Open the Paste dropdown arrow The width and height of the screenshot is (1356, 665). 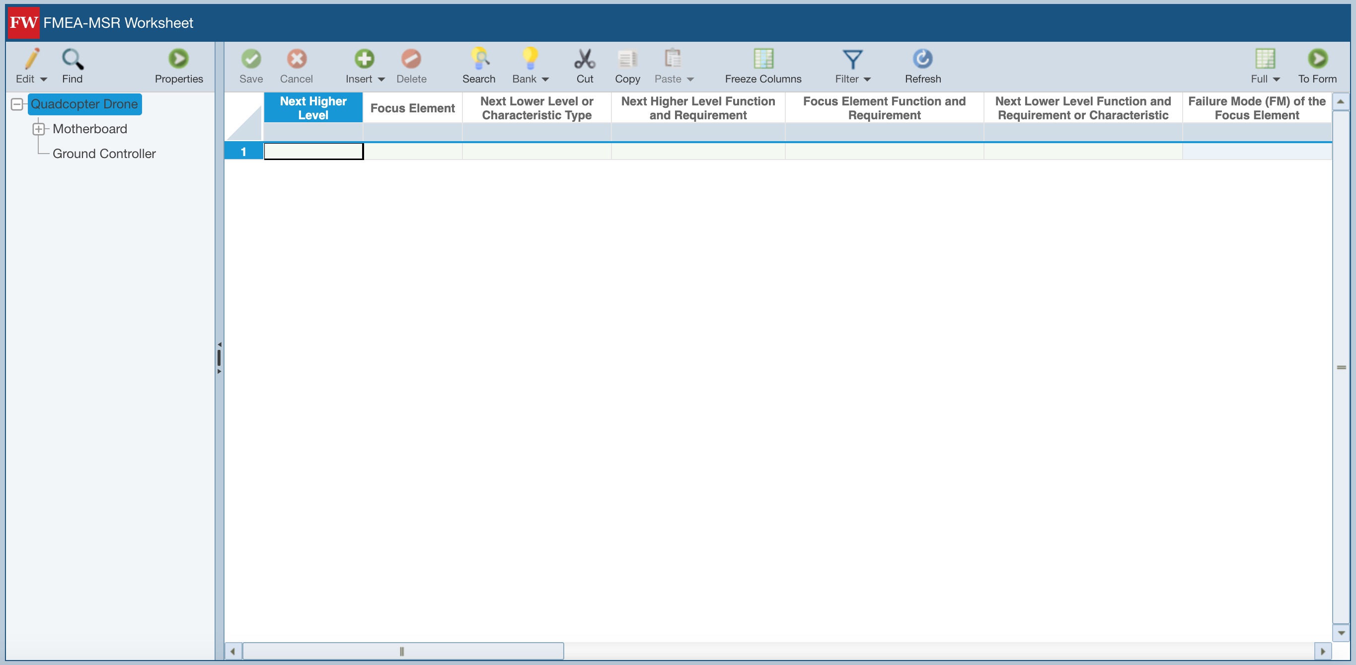tap(690, 80)
